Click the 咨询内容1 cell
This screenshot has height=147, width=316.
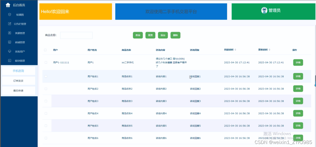(x=161, y=76)
